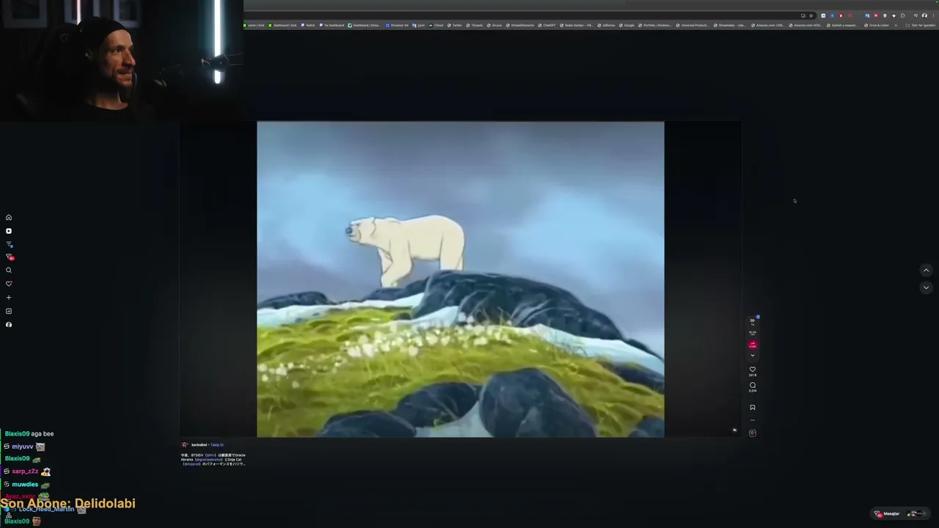Open the Oculus bookmark
939x528 pixels.
coord(495,26)
